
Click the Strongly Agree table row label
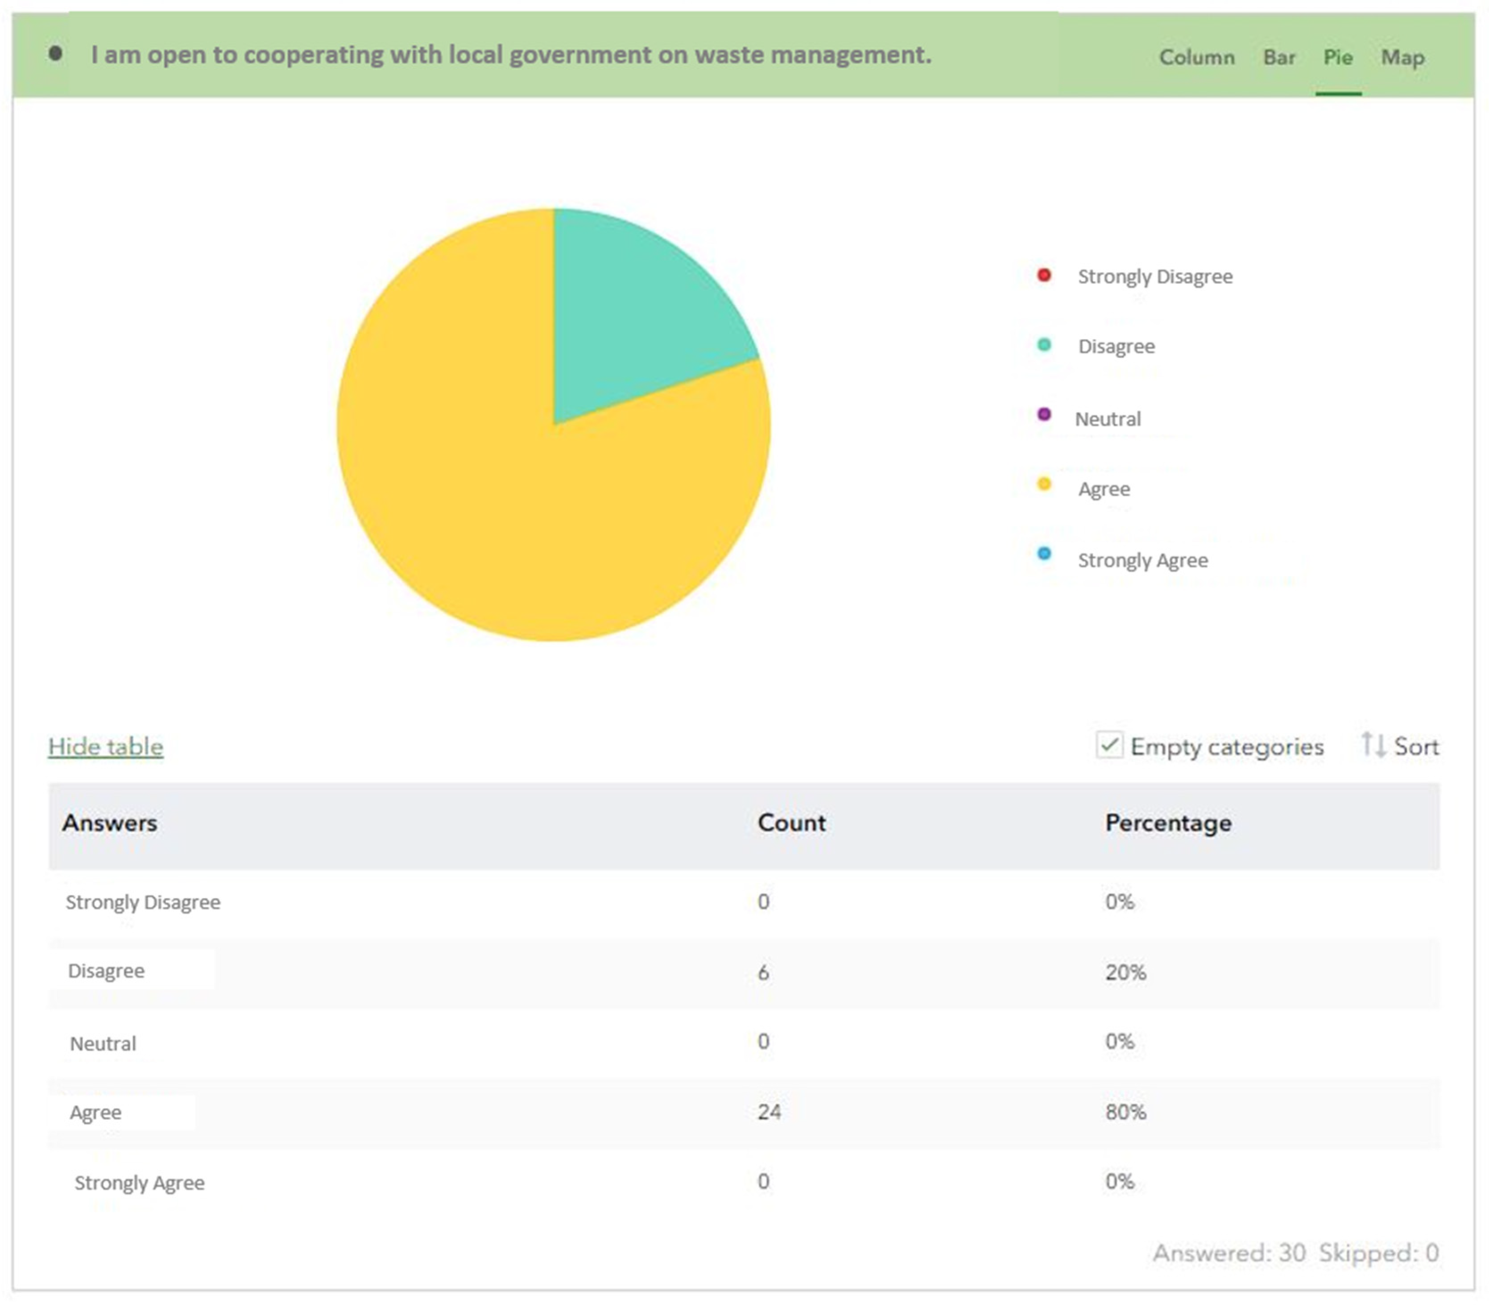139,1183
